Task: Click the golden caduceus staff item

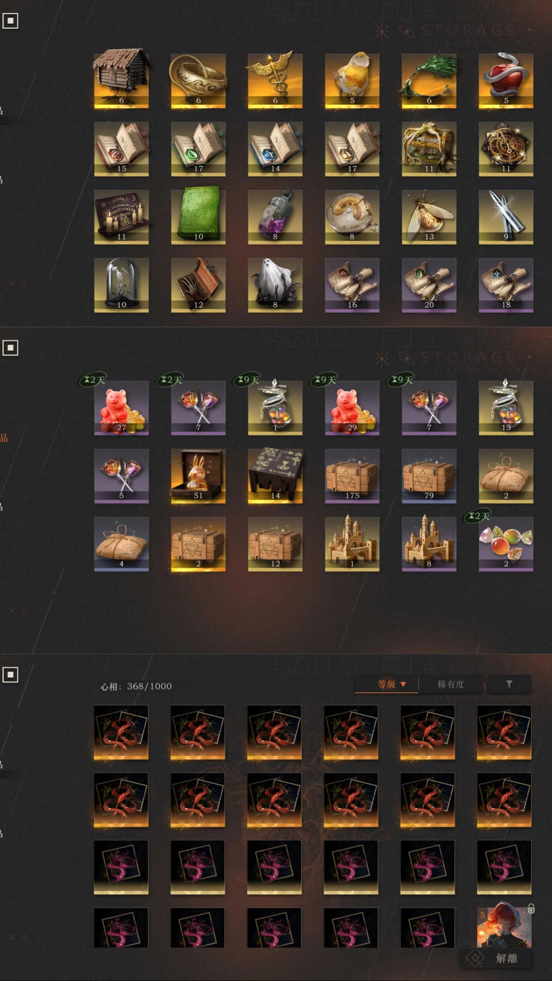Action: pos(275,80)
